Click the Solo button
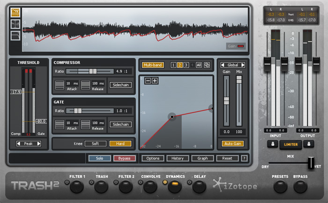The width and height of the screenshot is (328, 203). click(x=99, y=158)
